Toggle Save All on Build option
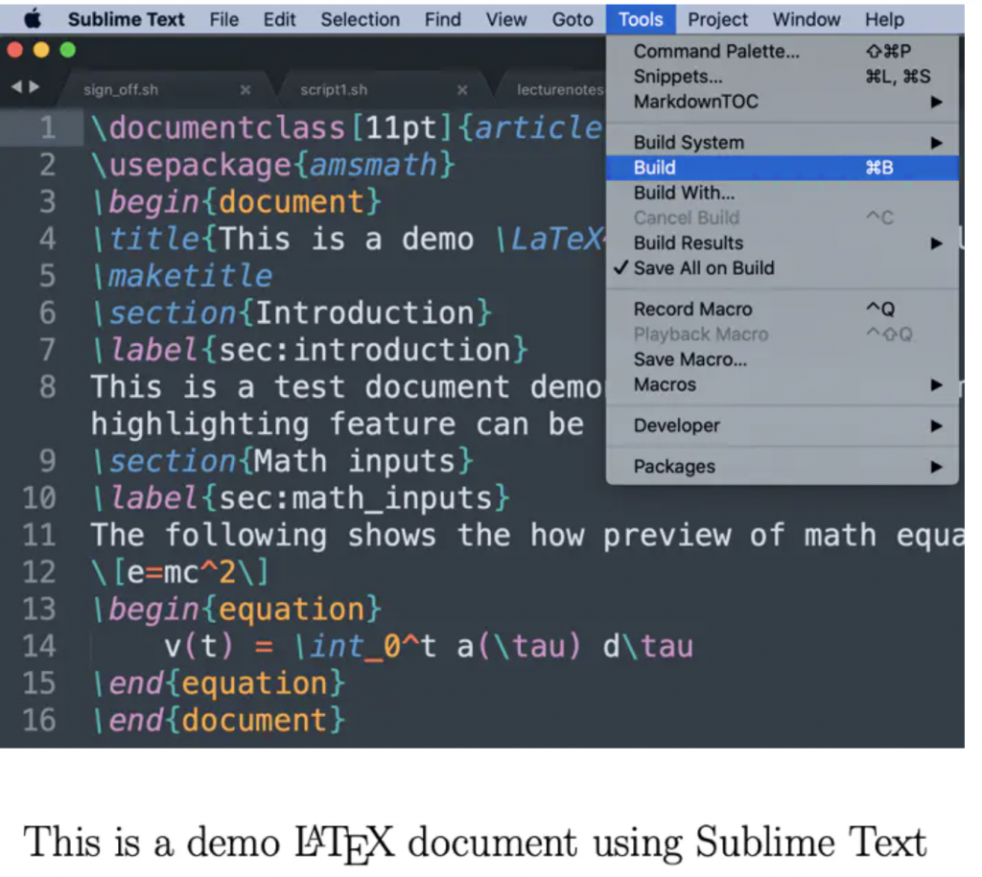Viewport: 982px width, 877px height. (783, 268)
